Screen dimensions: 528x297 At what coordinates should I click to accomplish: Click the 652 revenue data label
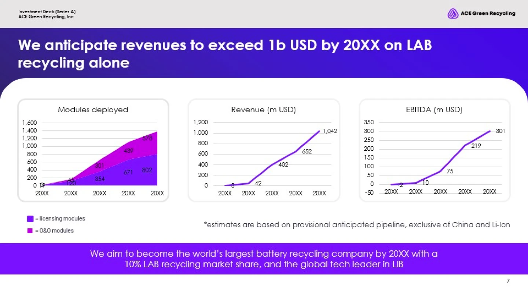(307, 151)
